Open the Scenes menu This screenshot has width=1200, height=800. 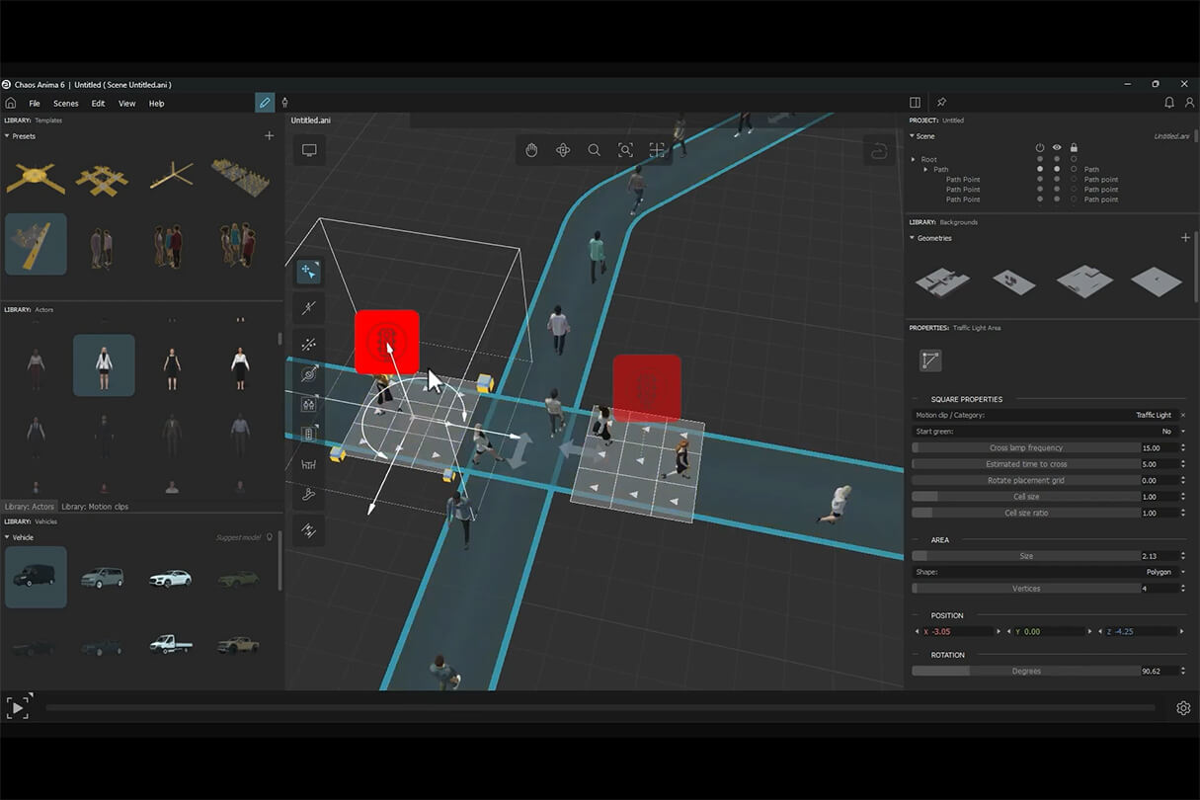pyautogui.click(x=66, y=104)
